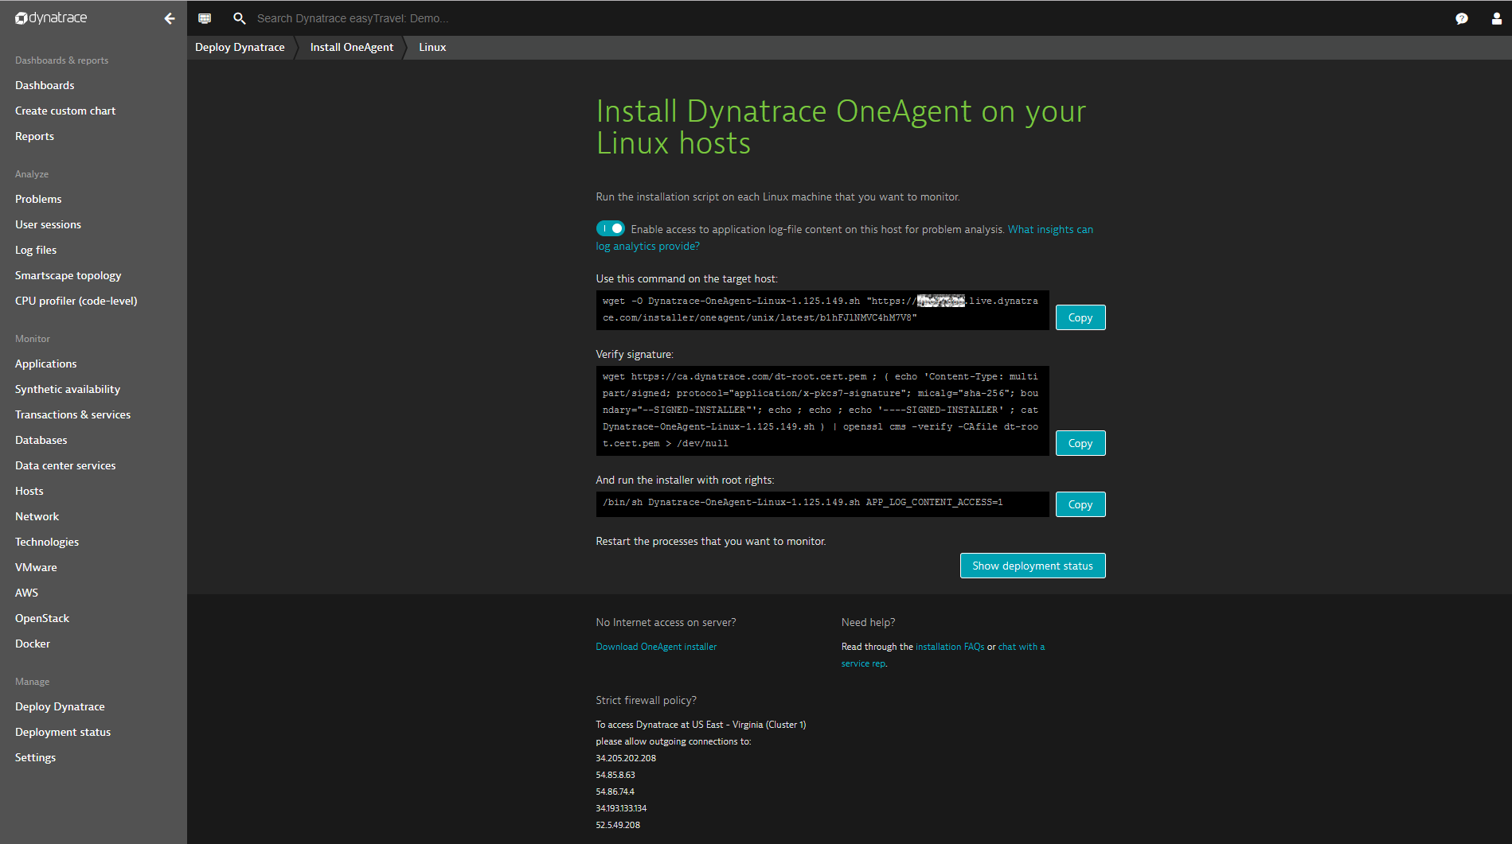Click the search magnifier icon

coord(239,18)
